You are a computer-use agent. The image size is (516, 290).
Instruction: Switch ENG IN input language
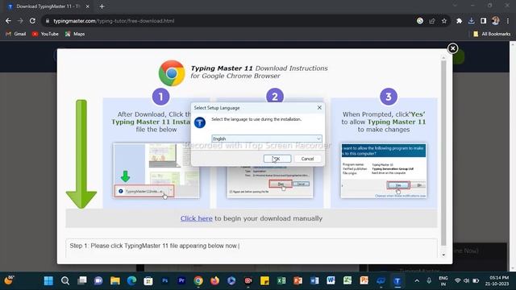pyautogui.click(x=443, y=281)
